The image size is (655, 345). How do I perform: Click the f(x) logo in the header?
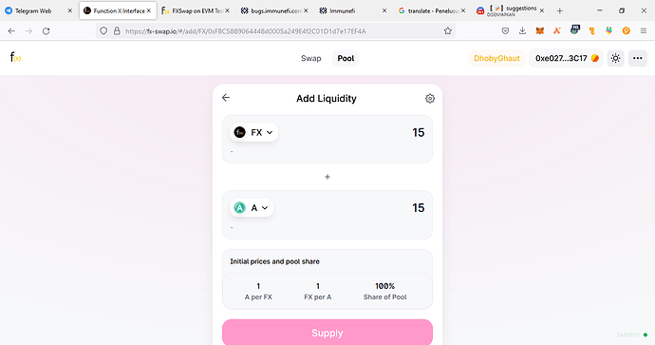point(15,57)
